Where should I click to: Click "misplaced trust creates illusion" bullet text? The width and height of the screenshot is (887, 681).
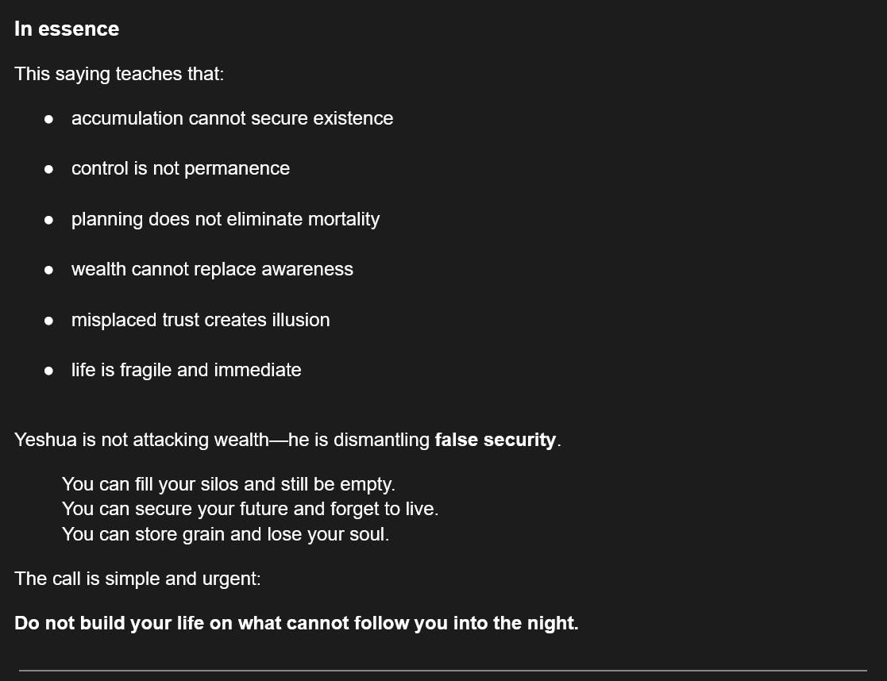click(200, 320)
